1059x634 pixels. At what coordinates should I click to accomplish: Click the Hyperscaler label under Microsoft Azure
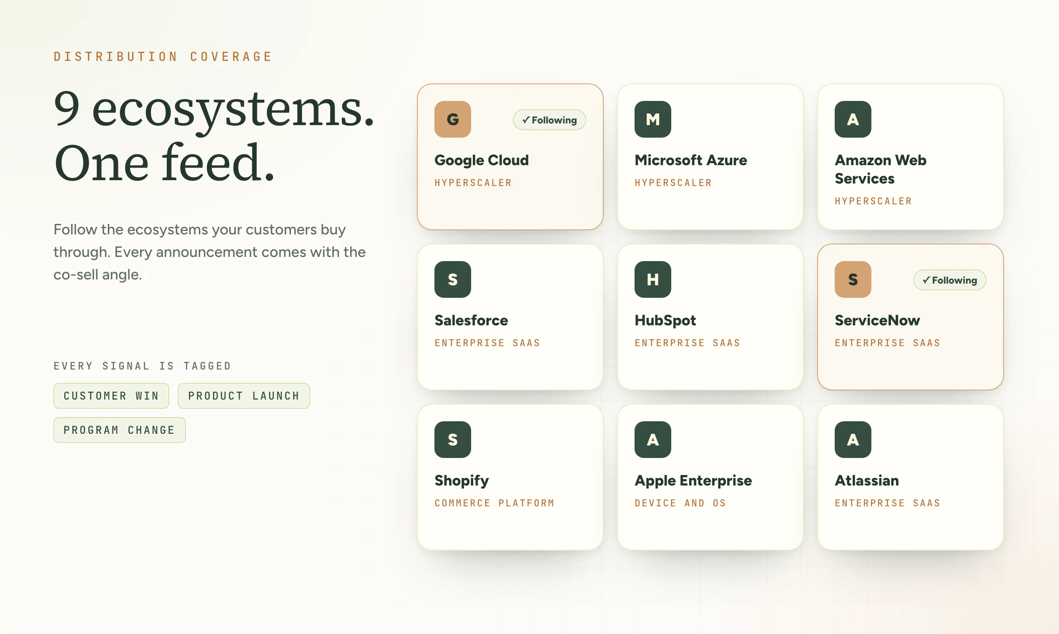[x=673, y=183]
